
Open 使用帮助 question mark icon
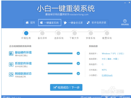tap(125, 21)
